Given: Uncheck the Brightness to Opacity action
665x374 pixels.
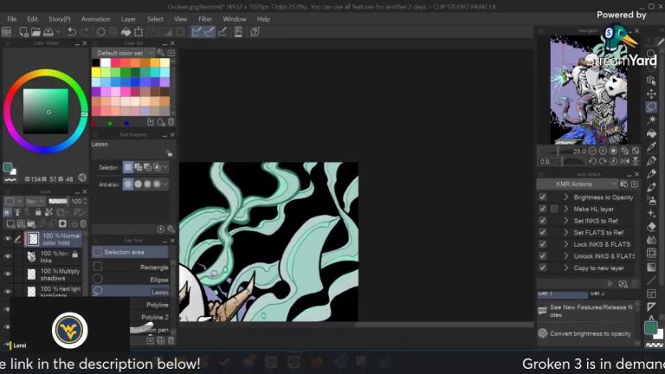Looking at the screenshot, I should (x=543, y=197).
